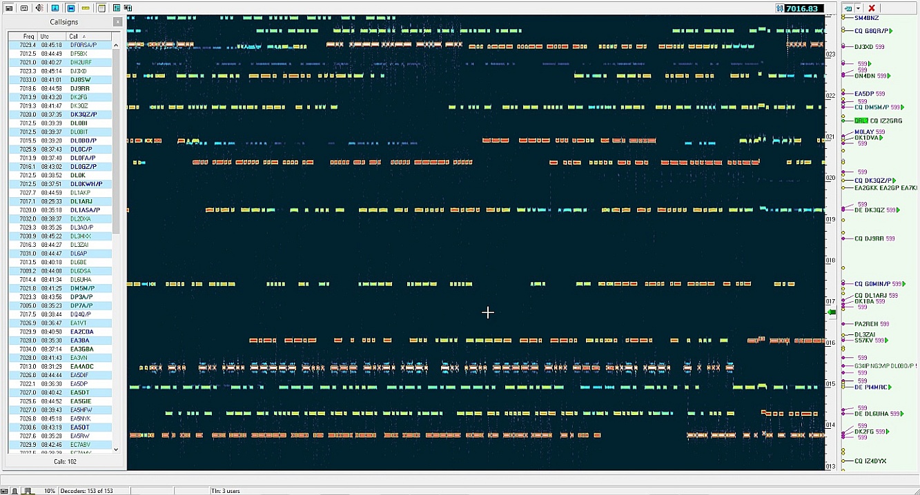Click the teal settings grid toolbar icon
The width and height of the screenshot is (920, 495).
pos(117,8)
